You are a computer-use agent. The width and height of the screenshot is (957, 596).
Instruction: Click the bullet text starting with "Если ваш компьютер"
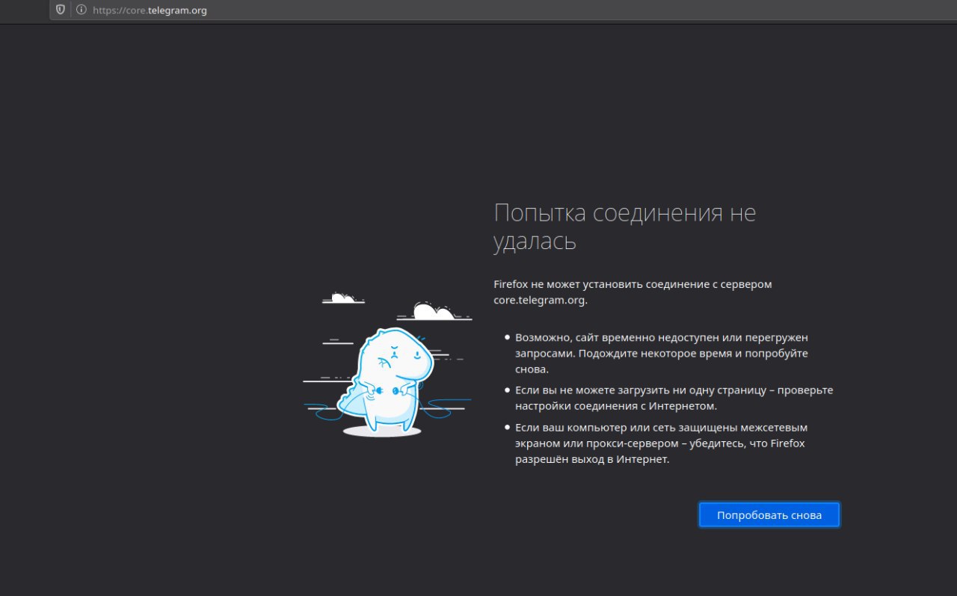click(661, 443)
